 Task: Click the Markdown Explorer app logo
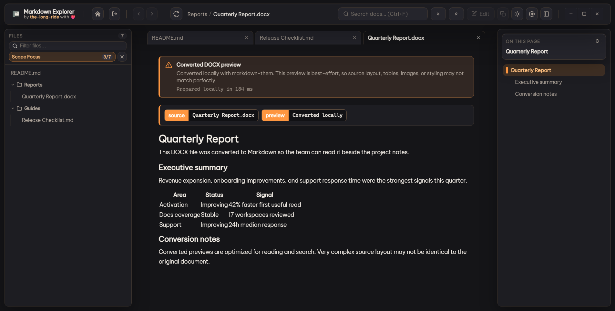(x=16, y=14)
